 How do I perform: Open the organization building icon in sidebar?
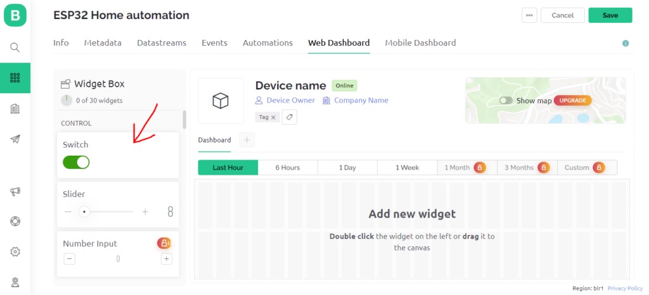pyautogui.click(x=15, y=109)
